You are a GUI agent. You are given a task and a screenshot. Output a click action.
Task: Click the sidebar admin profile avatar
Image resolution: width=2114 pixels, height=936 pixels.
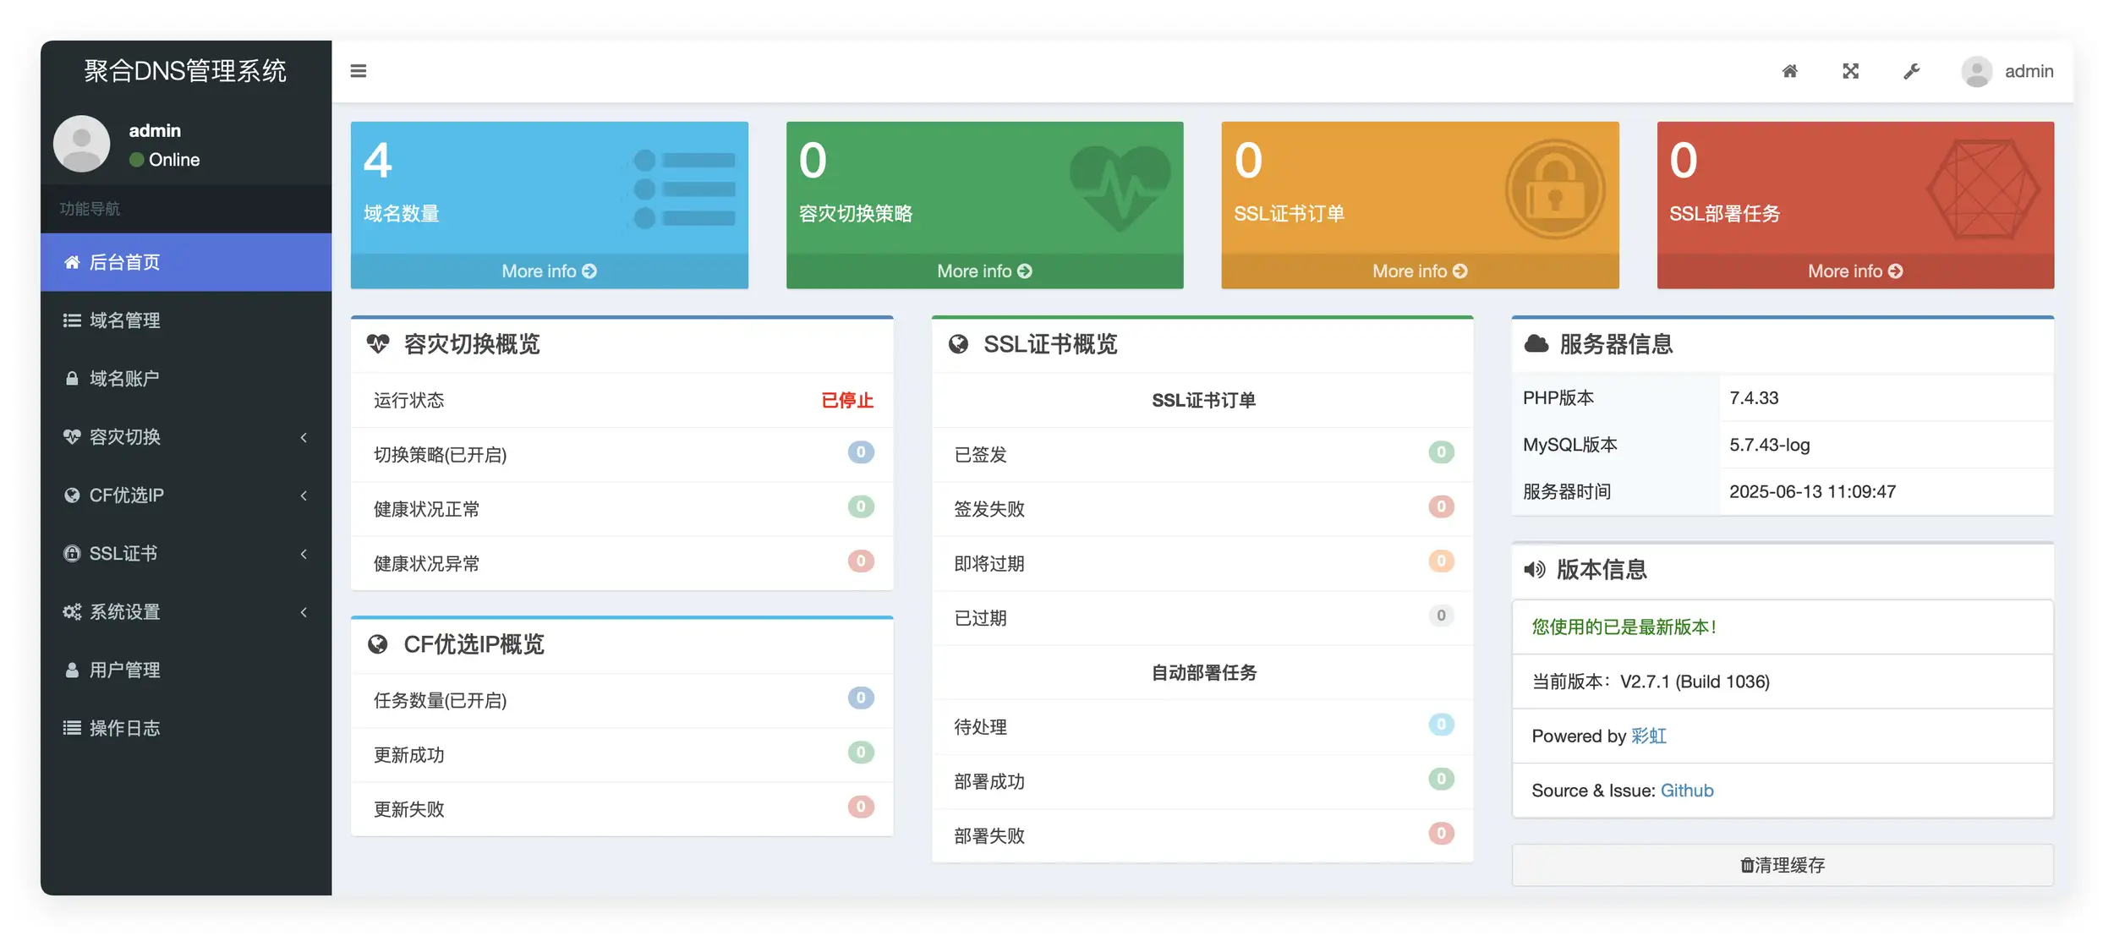pyautogui.click(x=82, y=144)
